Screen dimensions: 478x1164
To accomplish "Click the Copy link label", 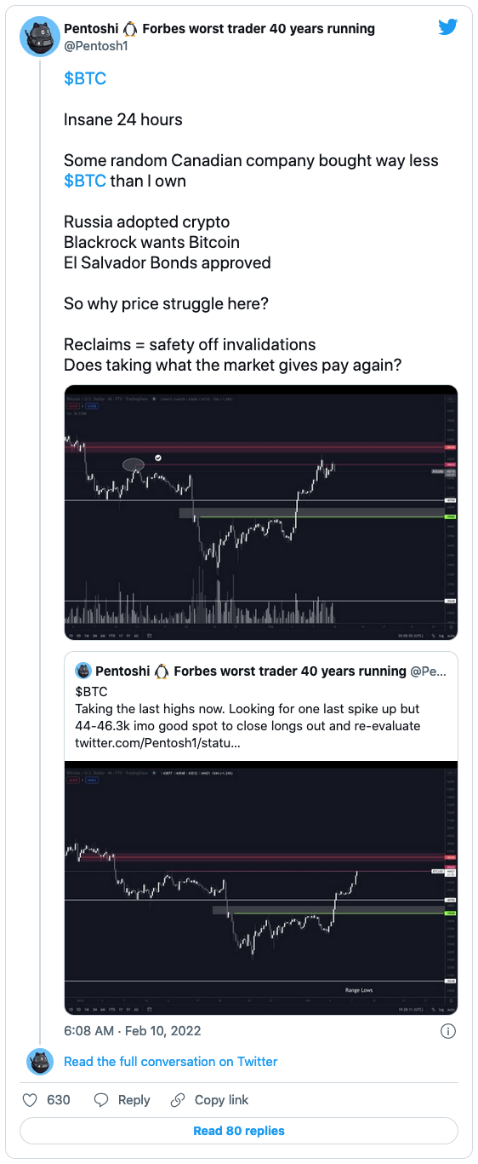I will click(222, 1100).
